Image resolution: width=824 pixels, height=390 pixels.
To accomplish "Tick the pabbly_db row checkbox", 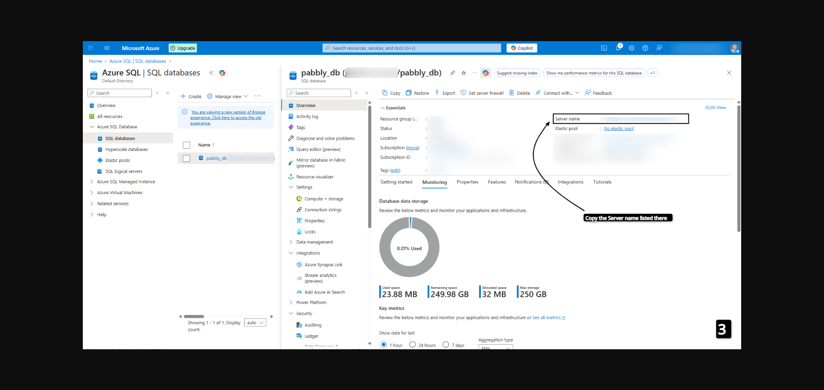I will [186, 159].
